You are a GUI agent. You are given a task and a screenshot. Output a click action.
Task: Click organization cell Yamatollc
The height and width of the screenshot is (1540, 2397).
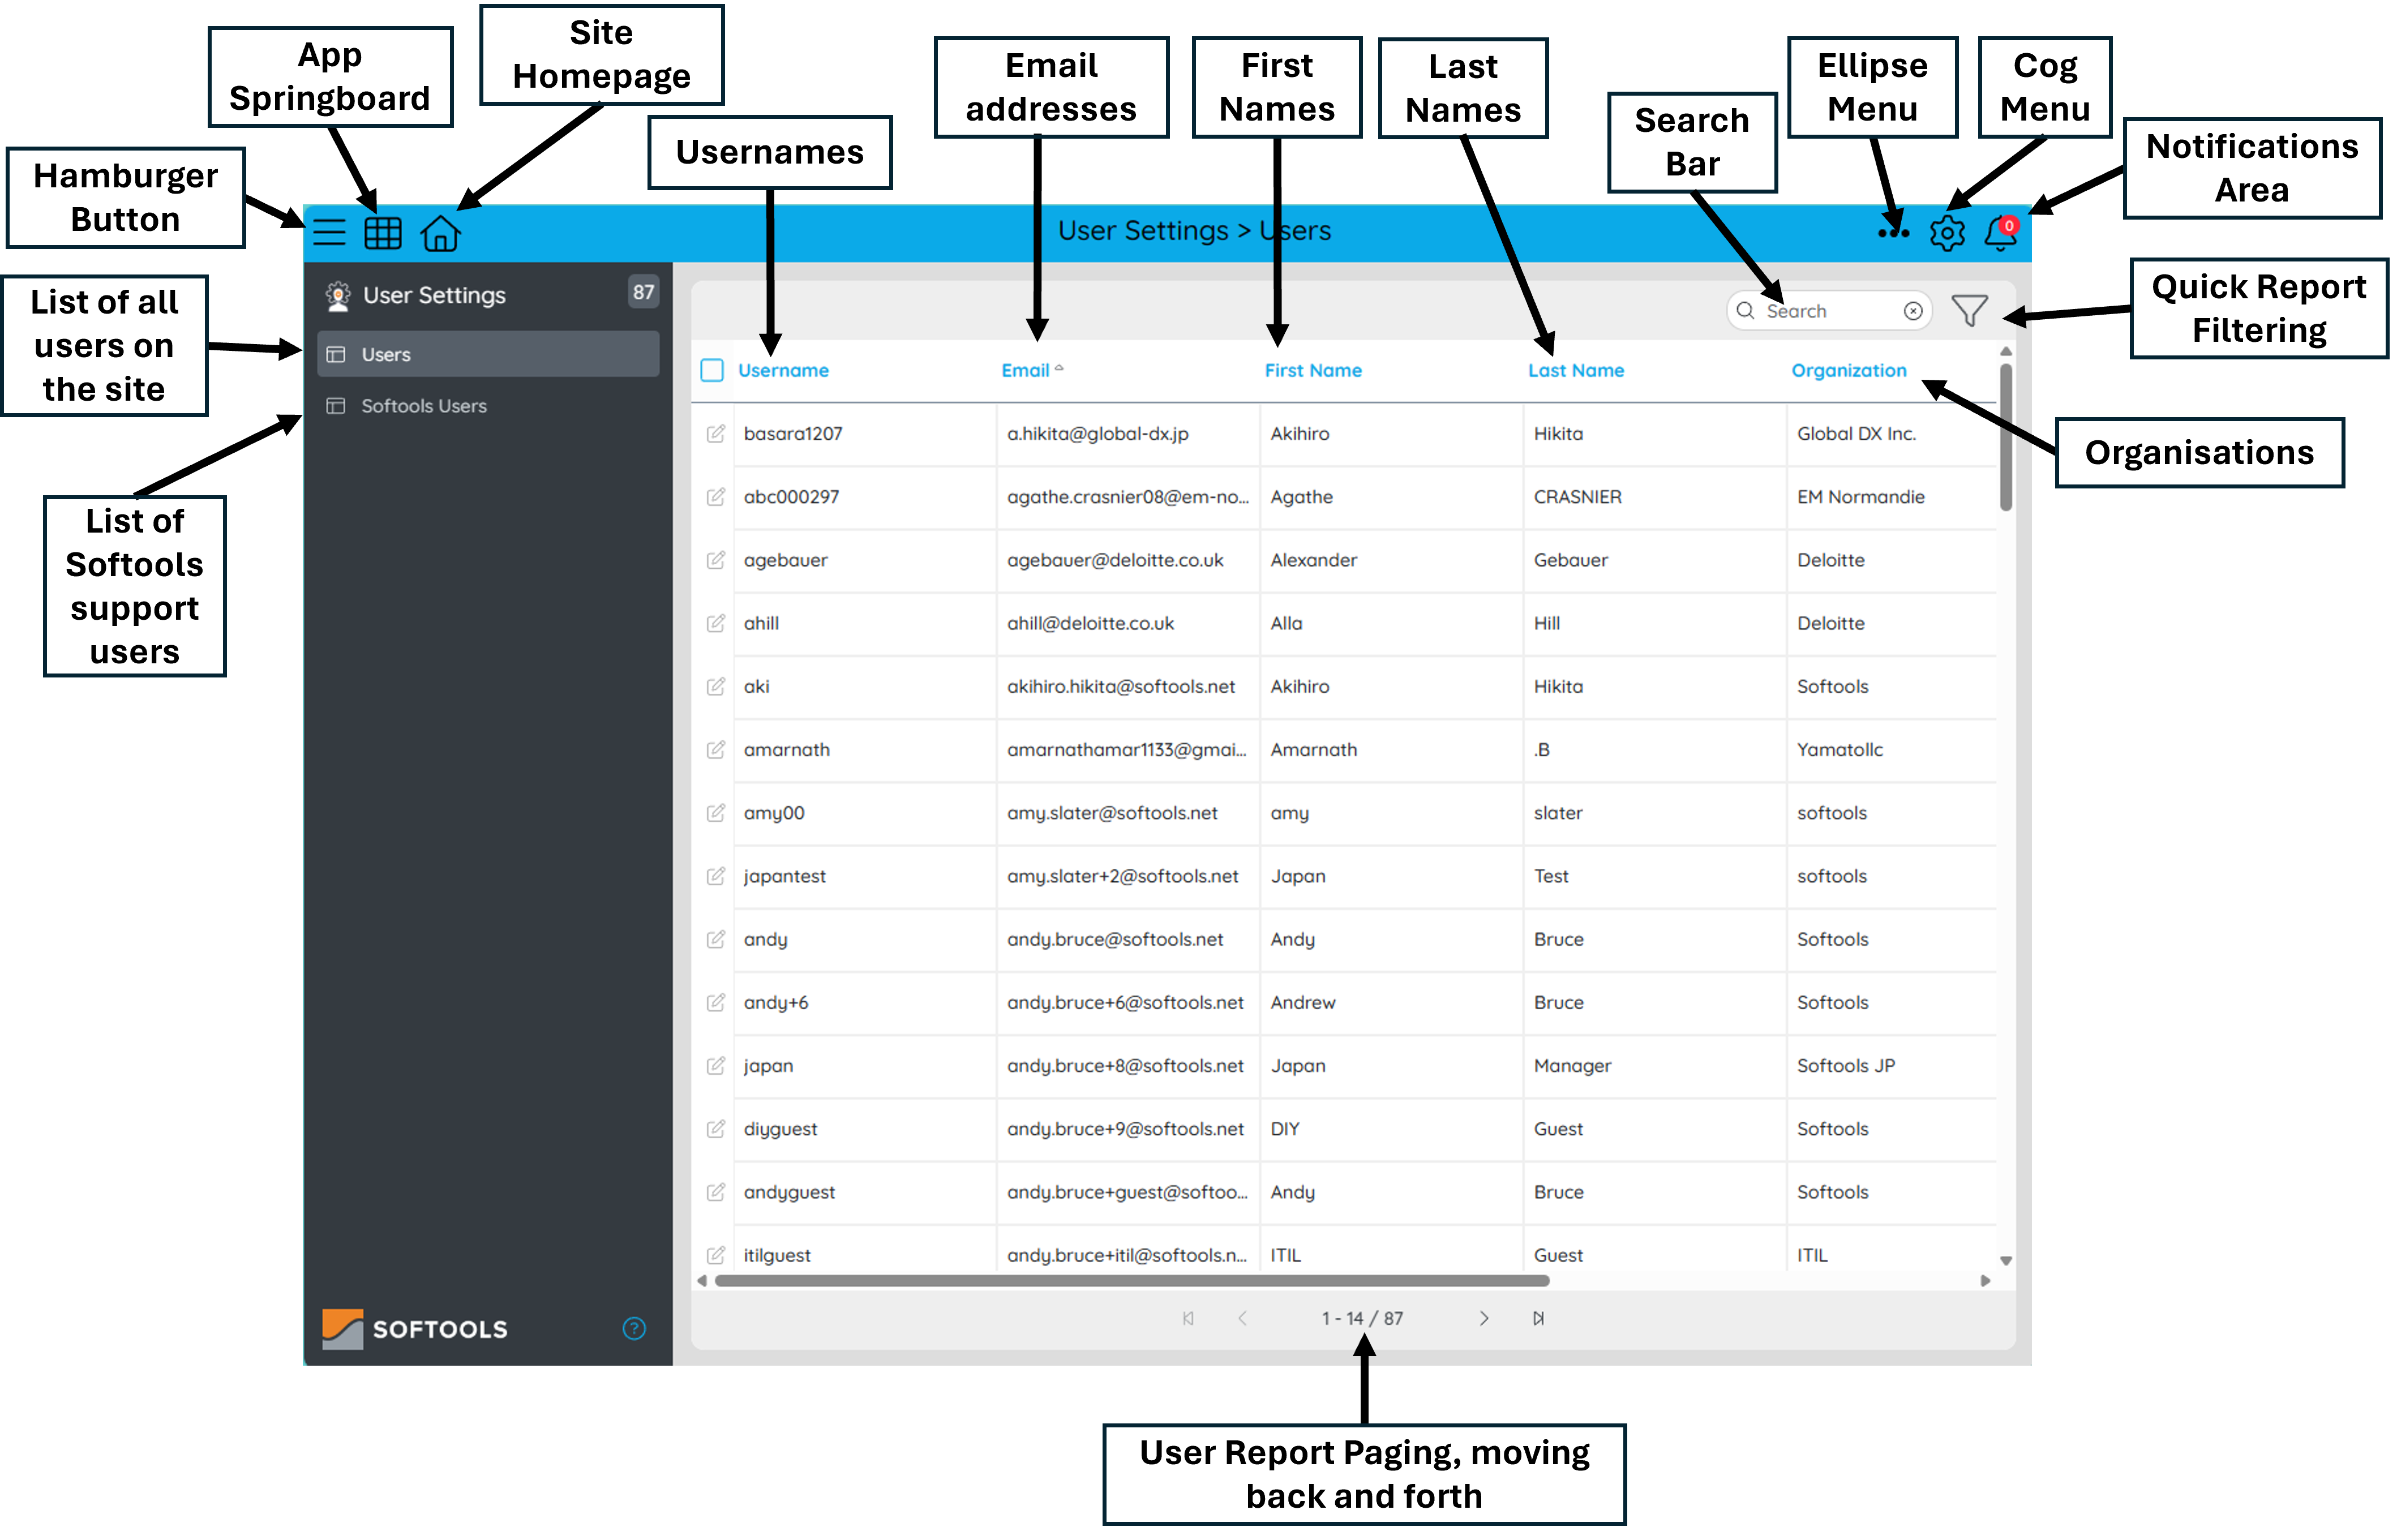point(1840,749)
